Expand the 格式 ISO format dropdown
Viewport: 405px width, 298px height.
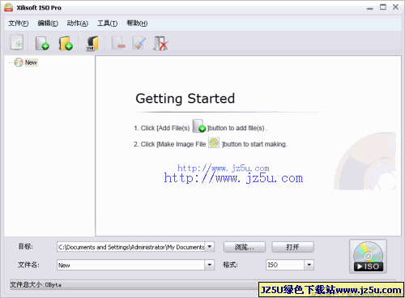point(309,265)
